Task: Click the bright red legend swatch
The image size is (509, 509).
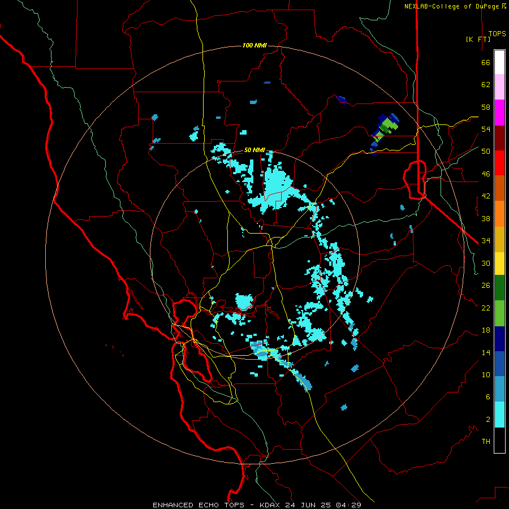Action: point(499,163)
